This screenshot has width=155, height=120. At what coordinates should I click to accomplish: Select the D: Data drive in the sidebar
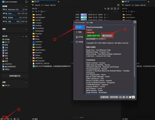15,14
